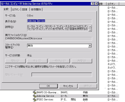Click the 開始(S) service button
The image size is (125, 102).
(15, 61)
